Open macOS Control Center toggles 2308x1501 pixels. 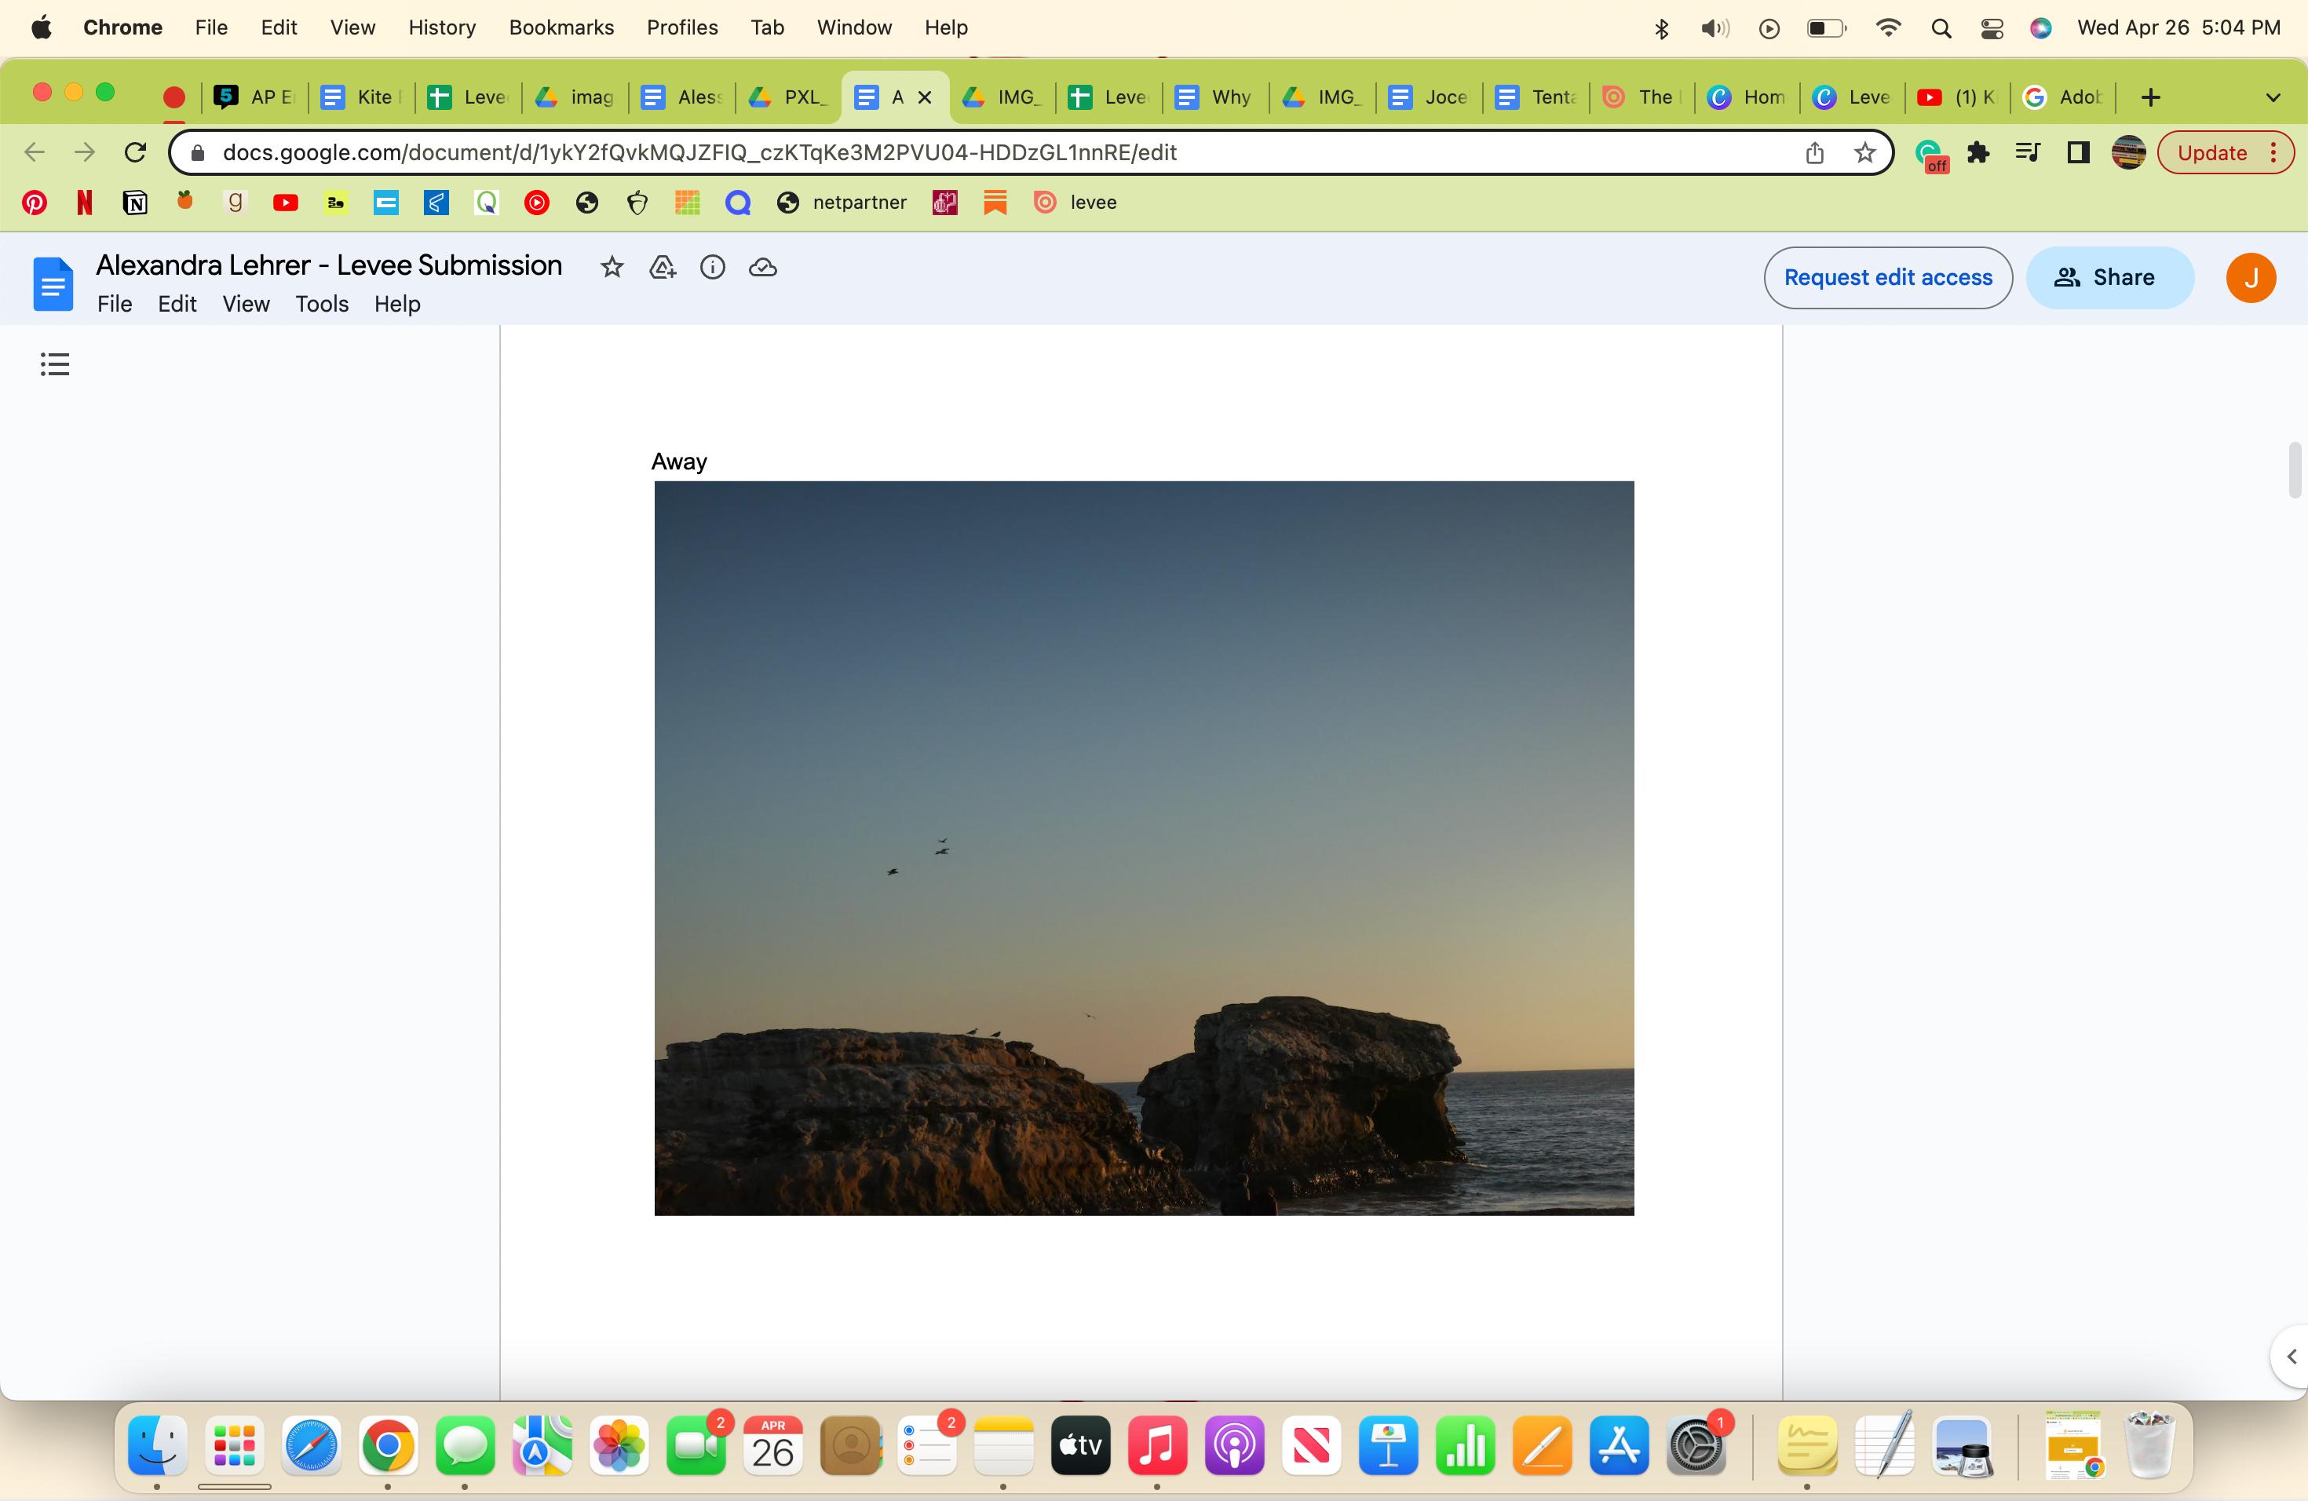click(x=1992, y=28)
